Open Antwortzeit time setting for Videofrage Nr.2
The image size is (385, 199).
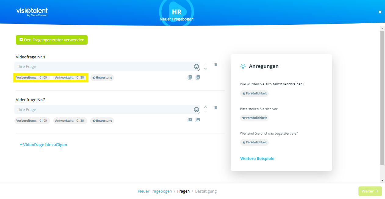click(70, 121)
